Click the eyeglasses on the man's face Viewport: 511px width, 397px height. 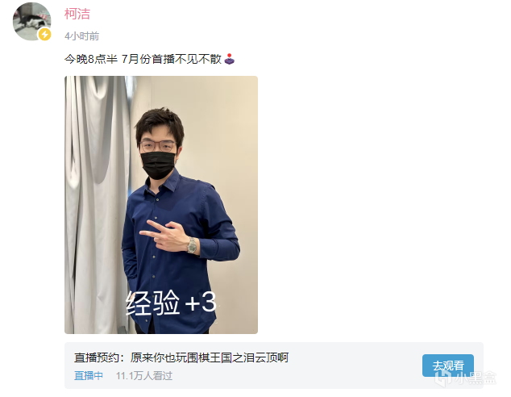tap(157, 145)
